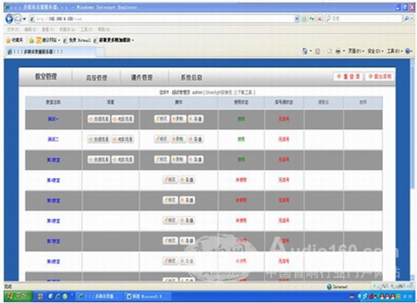417x303 pixels.
Task: Click the IE Help question mark icon
Action: pyautogui.click(x=408, y=51)
